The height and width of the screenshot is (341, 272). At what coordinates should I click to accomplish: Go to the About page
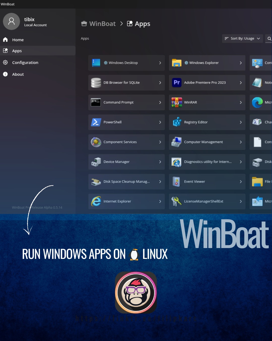click(38, 74)
